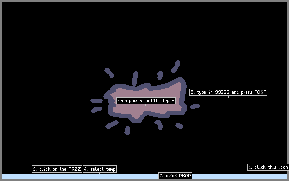The height and width of the screenshot is (181, 289).
Task: Click the slanted purple stroke at lower left of shape
Action: click(x=96, y=110)
